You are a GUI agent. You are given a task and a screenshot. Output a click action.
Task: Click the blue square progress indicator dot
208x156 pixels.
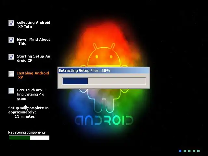(x=180, y=151)
